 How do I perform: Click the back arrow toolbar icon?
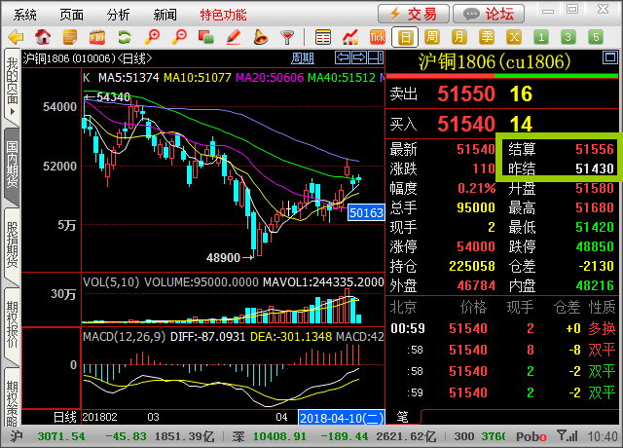(x=15, y=36)
